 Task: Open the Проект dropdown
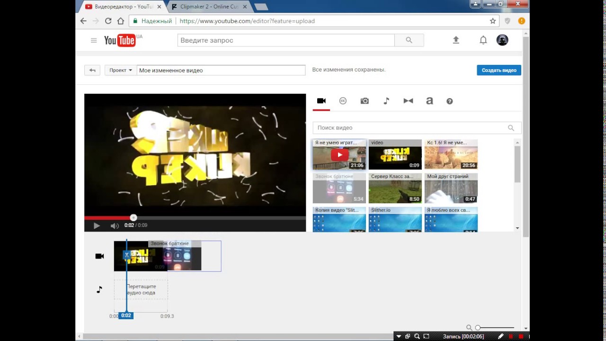click(x=121, y=70)
